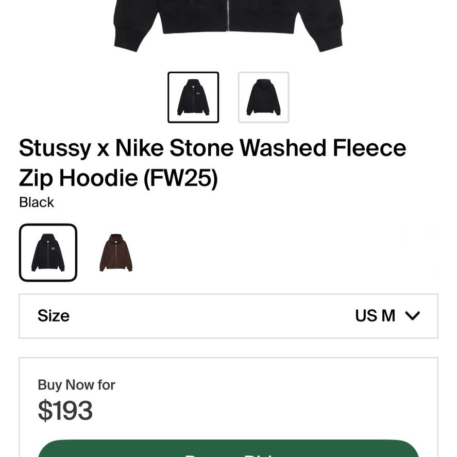The image size is (457, 457).
Task: Switch to the brown hoodie colorway
Action: click(x=116, y=252)
